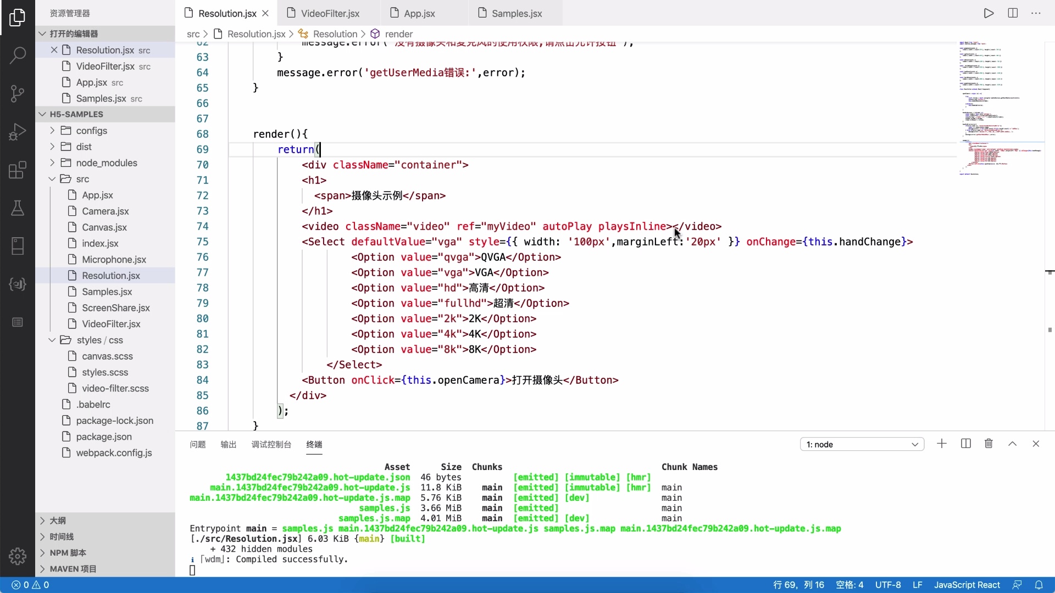Click the Run code play button

click(989, 13)
